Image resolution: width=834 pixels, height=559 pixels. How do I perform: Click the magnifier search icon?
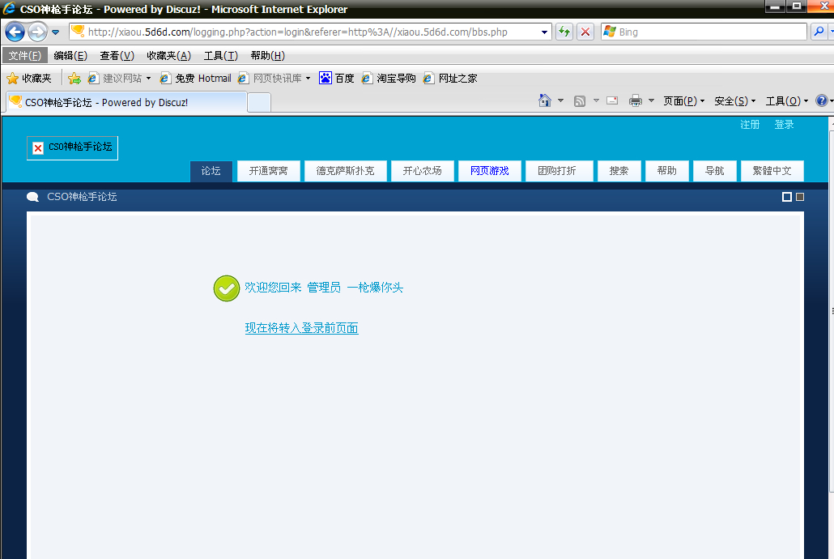819,32
